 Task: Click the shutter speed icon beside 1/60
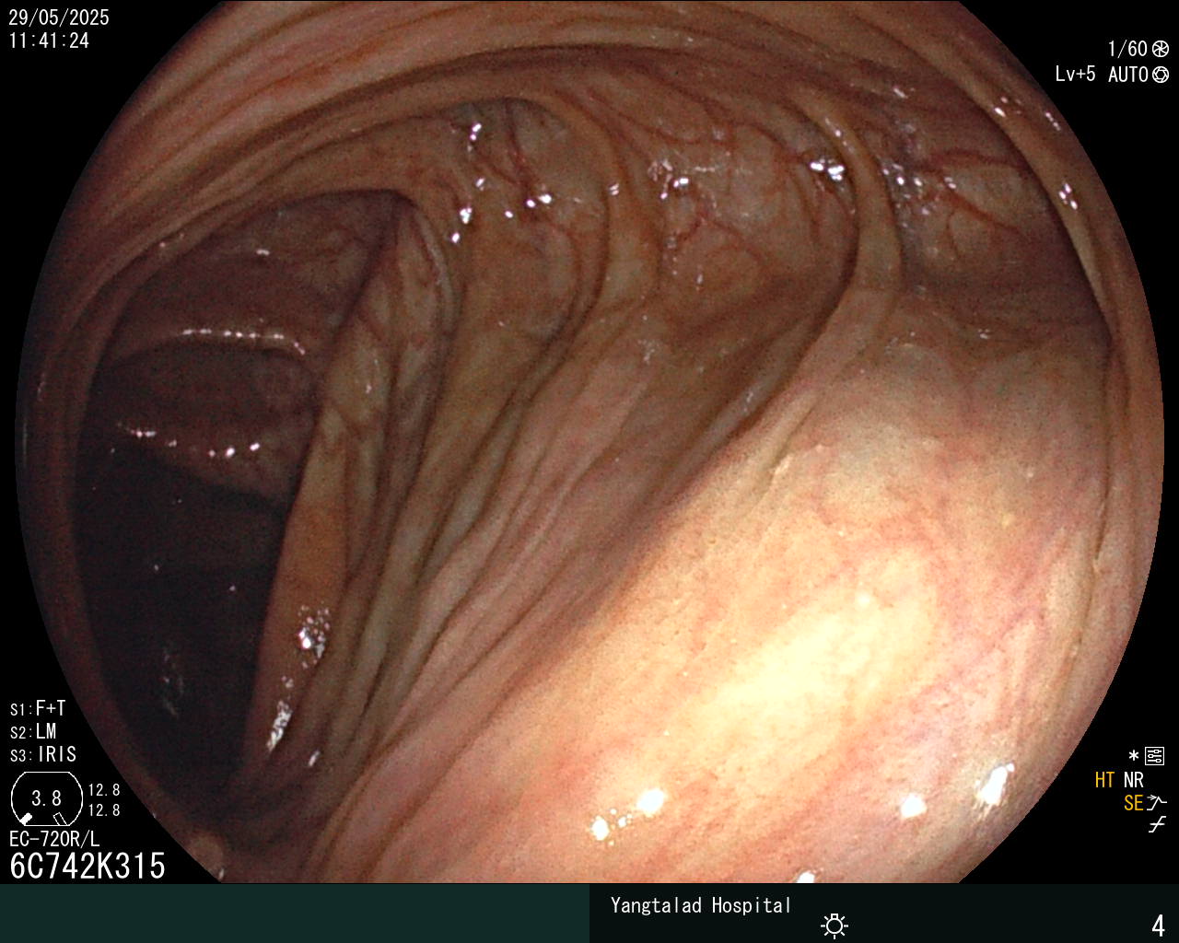coord(1161,49)
